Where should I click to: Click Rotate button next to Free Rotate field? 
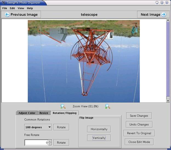61,143
